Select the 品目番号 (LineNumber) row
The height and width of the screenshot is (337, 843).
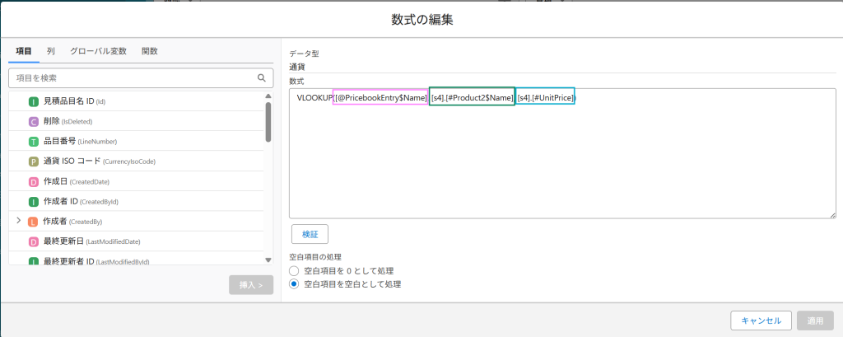(137, 142)
